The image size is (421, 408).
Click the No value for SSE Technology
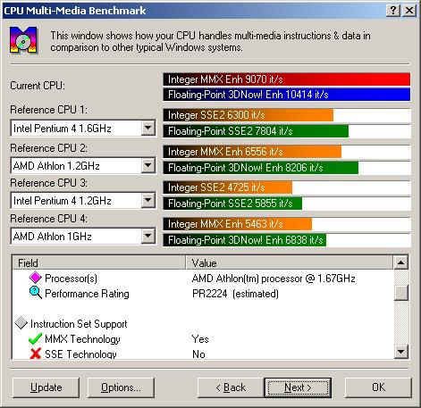198,354
